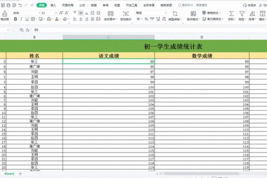Viewport: 267px width, 178px height.
Task: Align text right
Action: (x=86, y=19)
